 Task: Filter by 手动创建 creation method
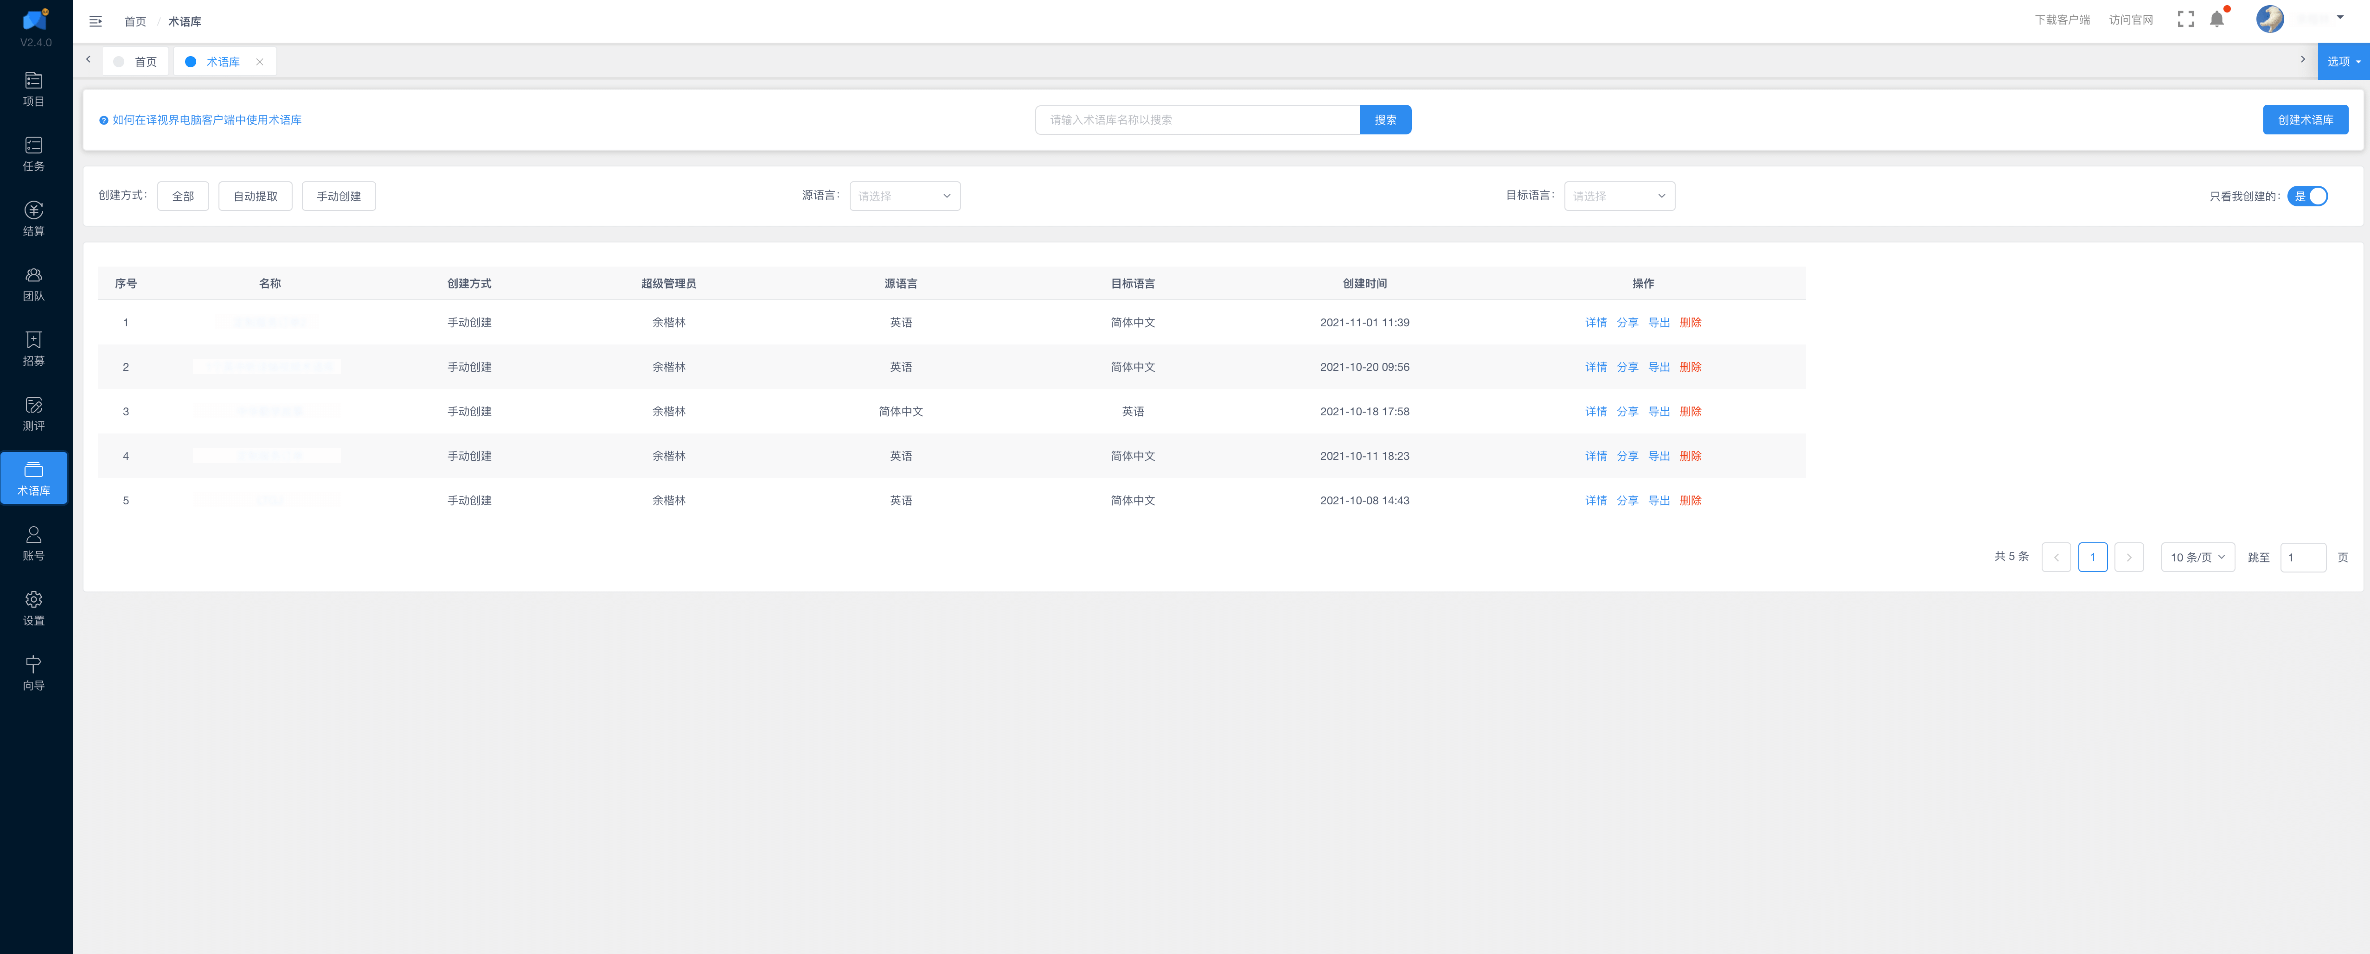coord(339,196)
